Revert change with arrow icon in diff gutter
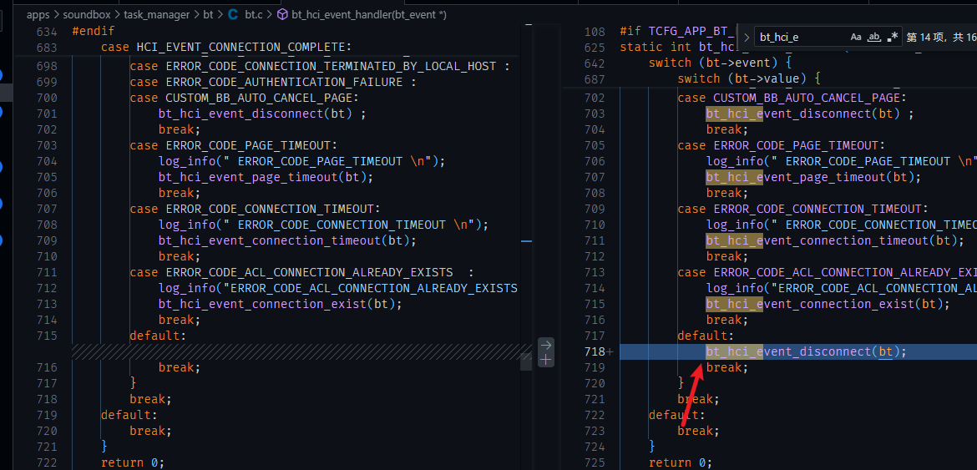This screenshot has width=977, height=470. pos(546,345)
